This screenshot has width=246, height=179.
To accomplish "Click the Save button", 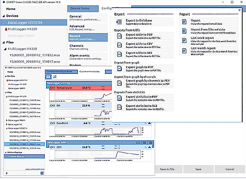I will tap(198, 169).
